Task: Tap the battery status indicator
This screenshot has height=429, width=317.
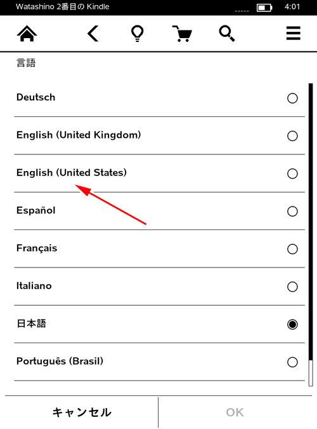Action: tap(264, 8)
